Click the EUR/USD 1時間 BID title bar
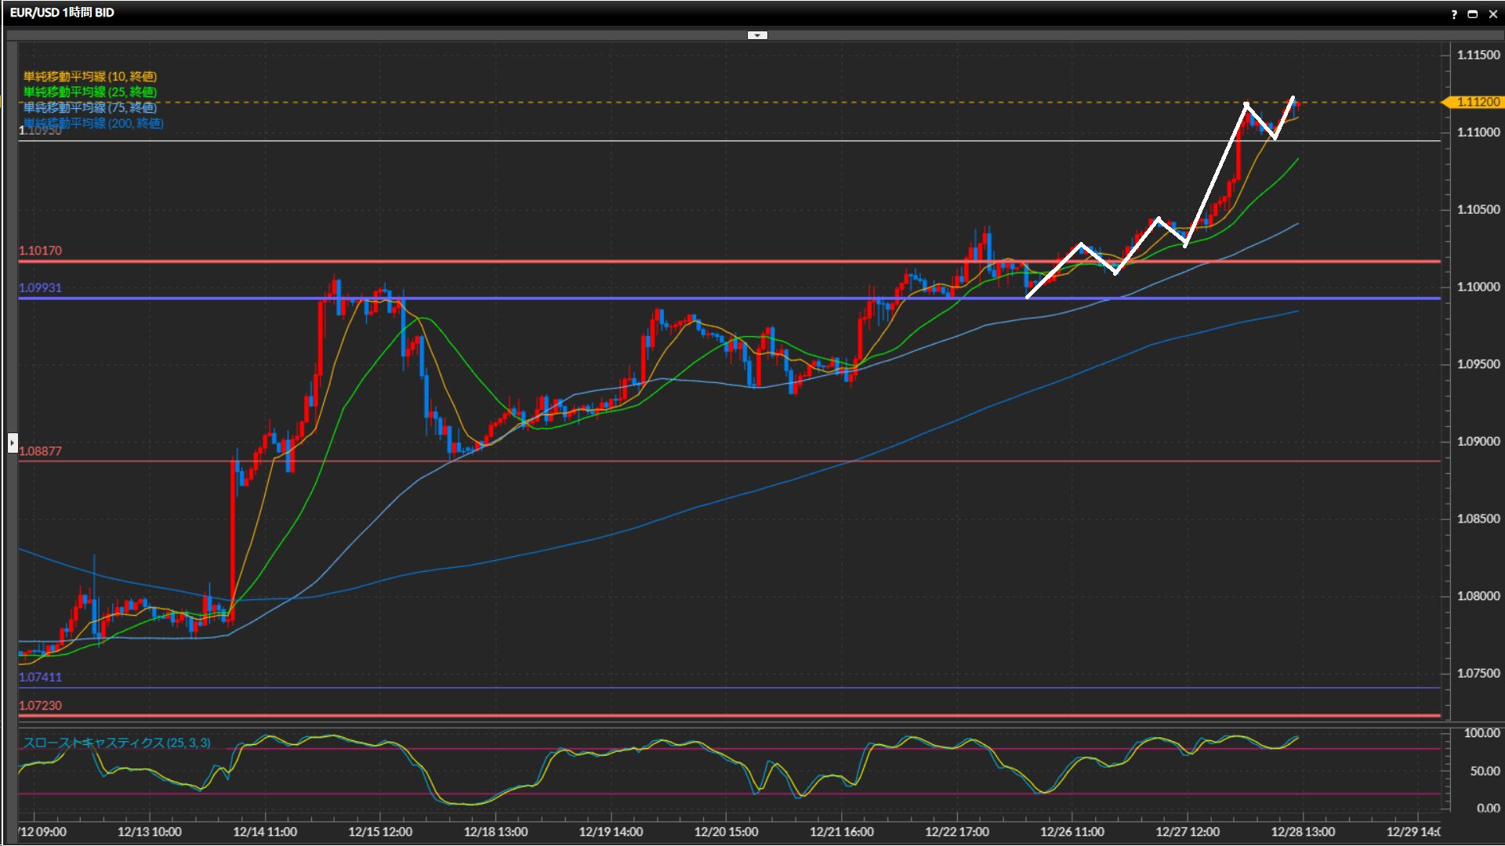Viewport: 1505px width, 846px height. pos(63,13)
